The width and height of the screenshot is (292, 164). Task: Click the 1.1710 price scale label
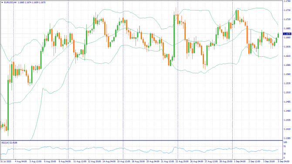coord(287,19)
